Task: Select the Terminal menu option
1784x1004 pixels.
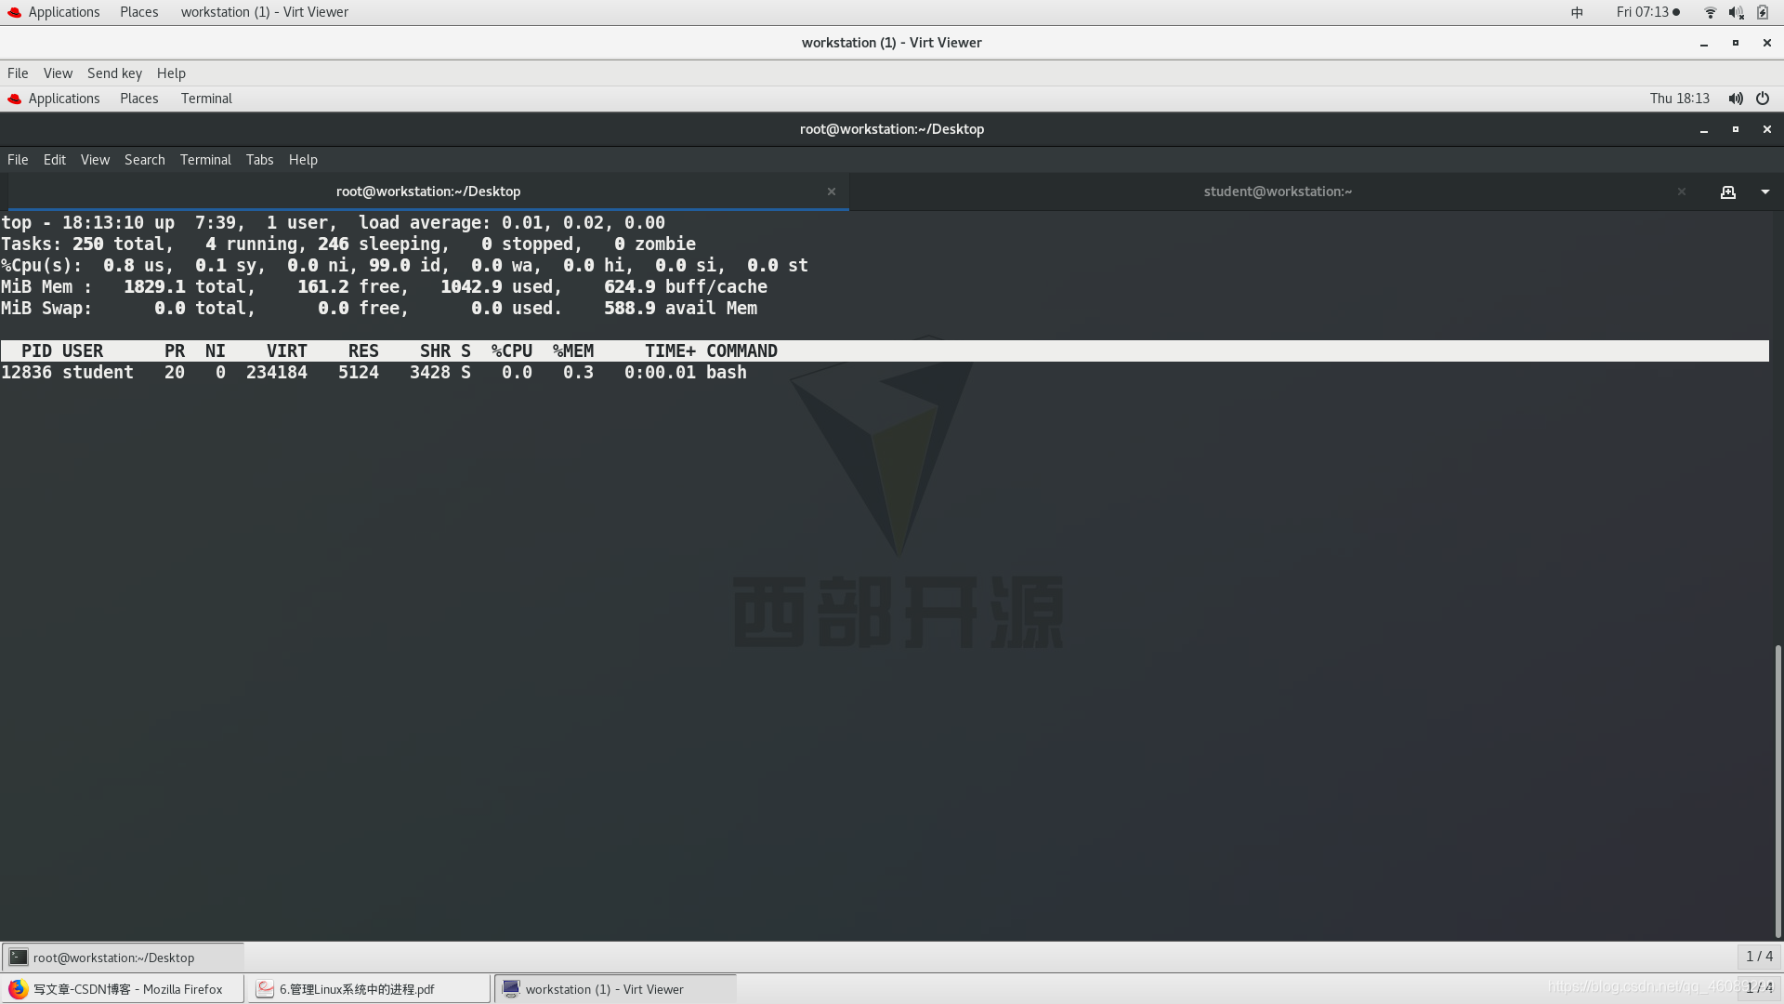Action: pyautogui.click(x=204, y=159)
